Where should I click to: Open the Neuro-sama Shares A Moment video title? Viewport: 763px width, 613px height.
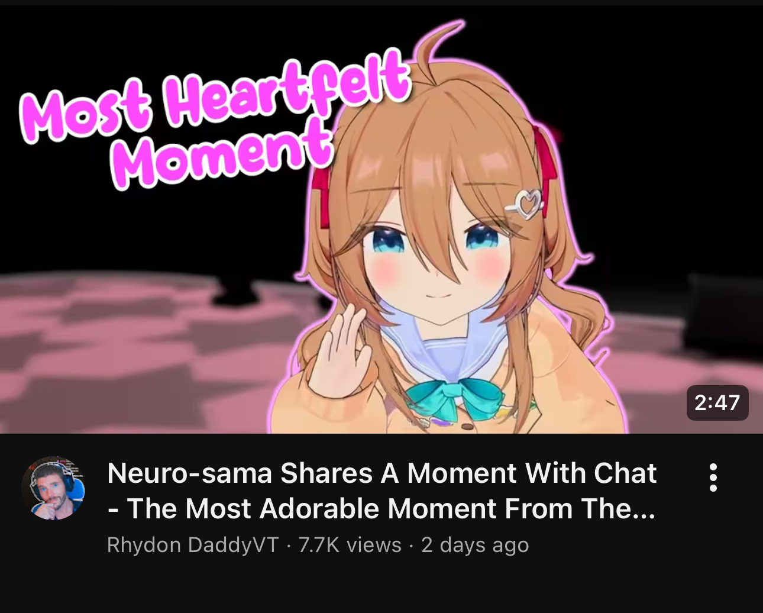click(382, 491)
